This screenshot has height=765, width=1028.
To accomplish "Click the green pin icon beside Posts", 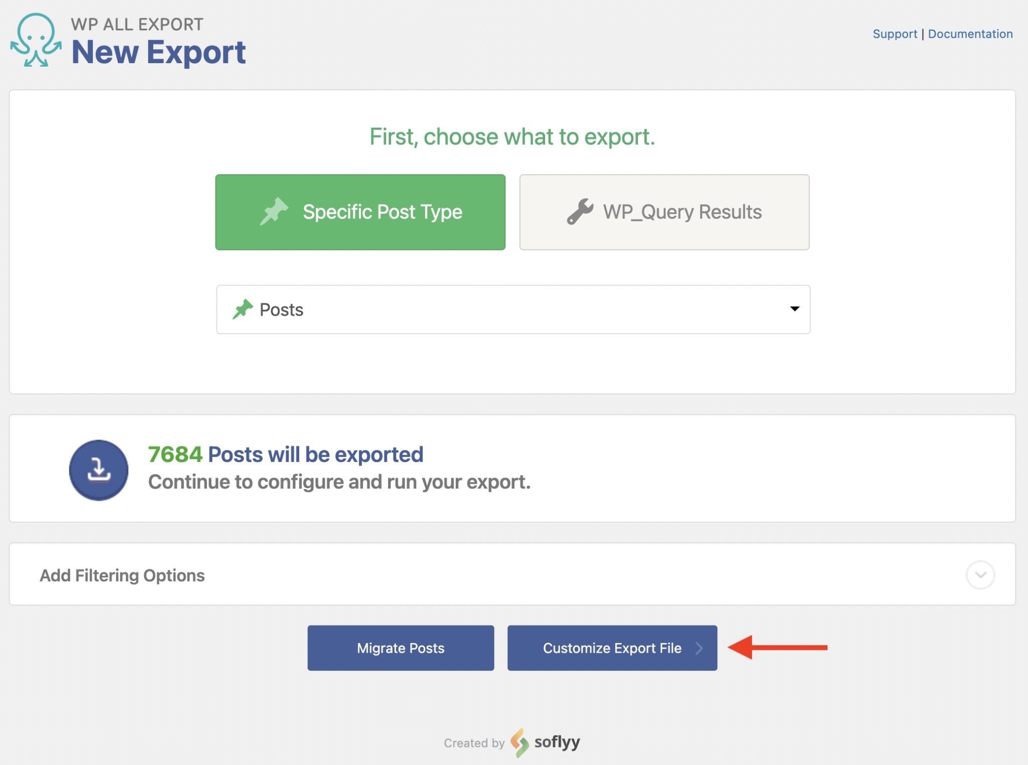I will click(243, 309).
